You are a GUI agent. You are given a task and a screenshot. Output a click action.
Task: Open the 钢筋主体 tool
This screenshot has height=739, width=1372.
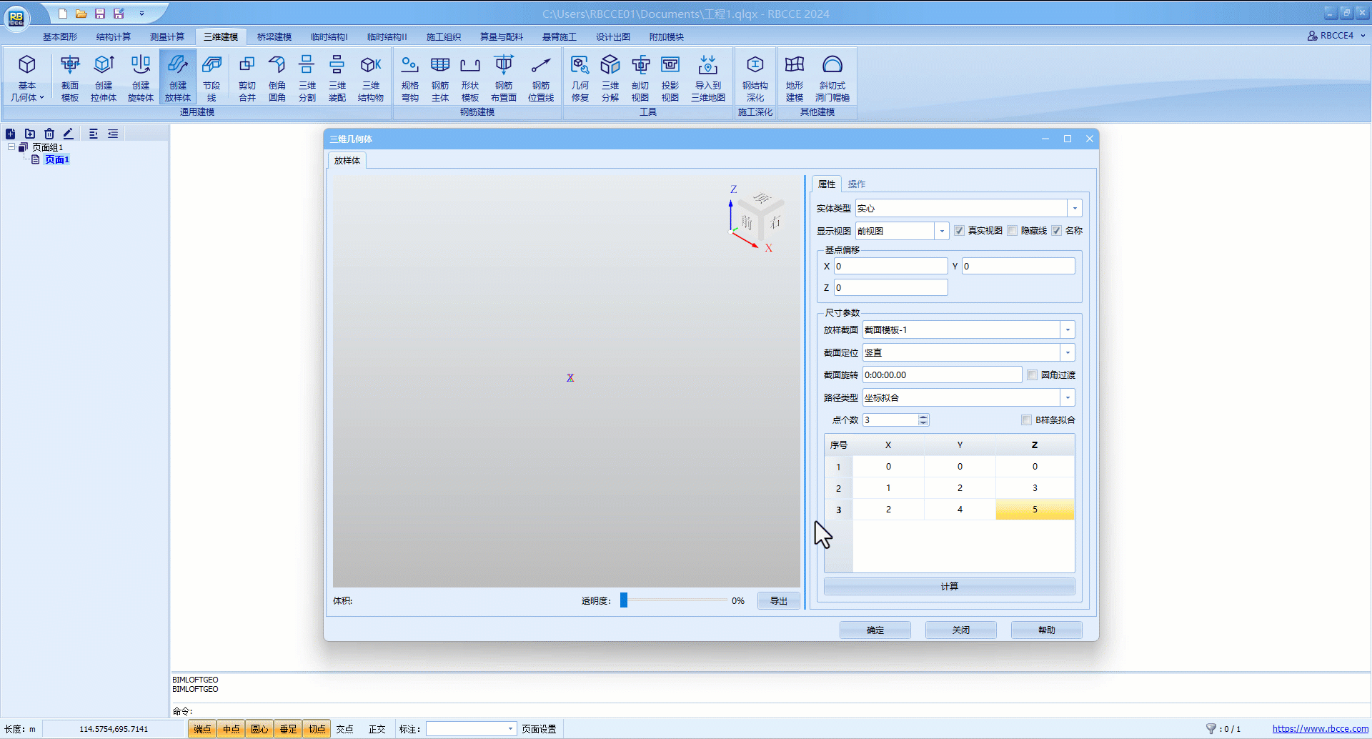tap(440, 78)
